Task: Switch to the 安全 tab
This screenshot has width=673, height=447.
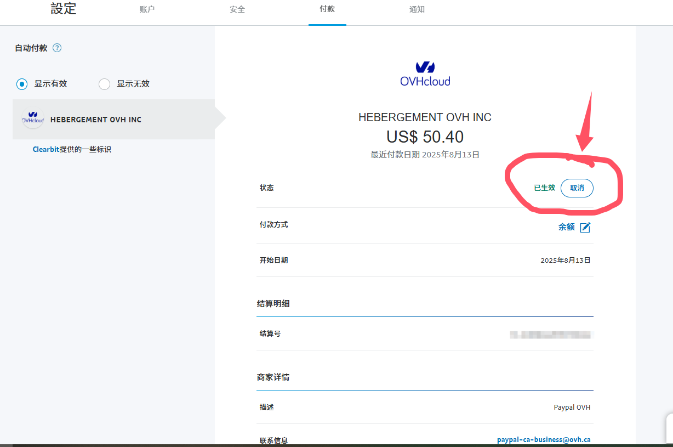Action: pyautogui.click(x=237, y=9)
